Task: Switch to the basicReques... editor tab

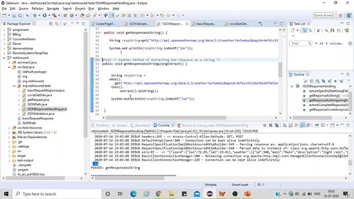Action: point(205,24)
